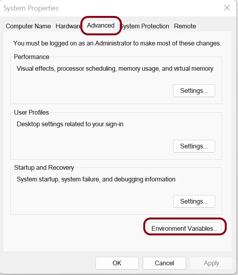238x275 pixels.
Task: Switch to the Remote tab
Action: click(185, 26)
